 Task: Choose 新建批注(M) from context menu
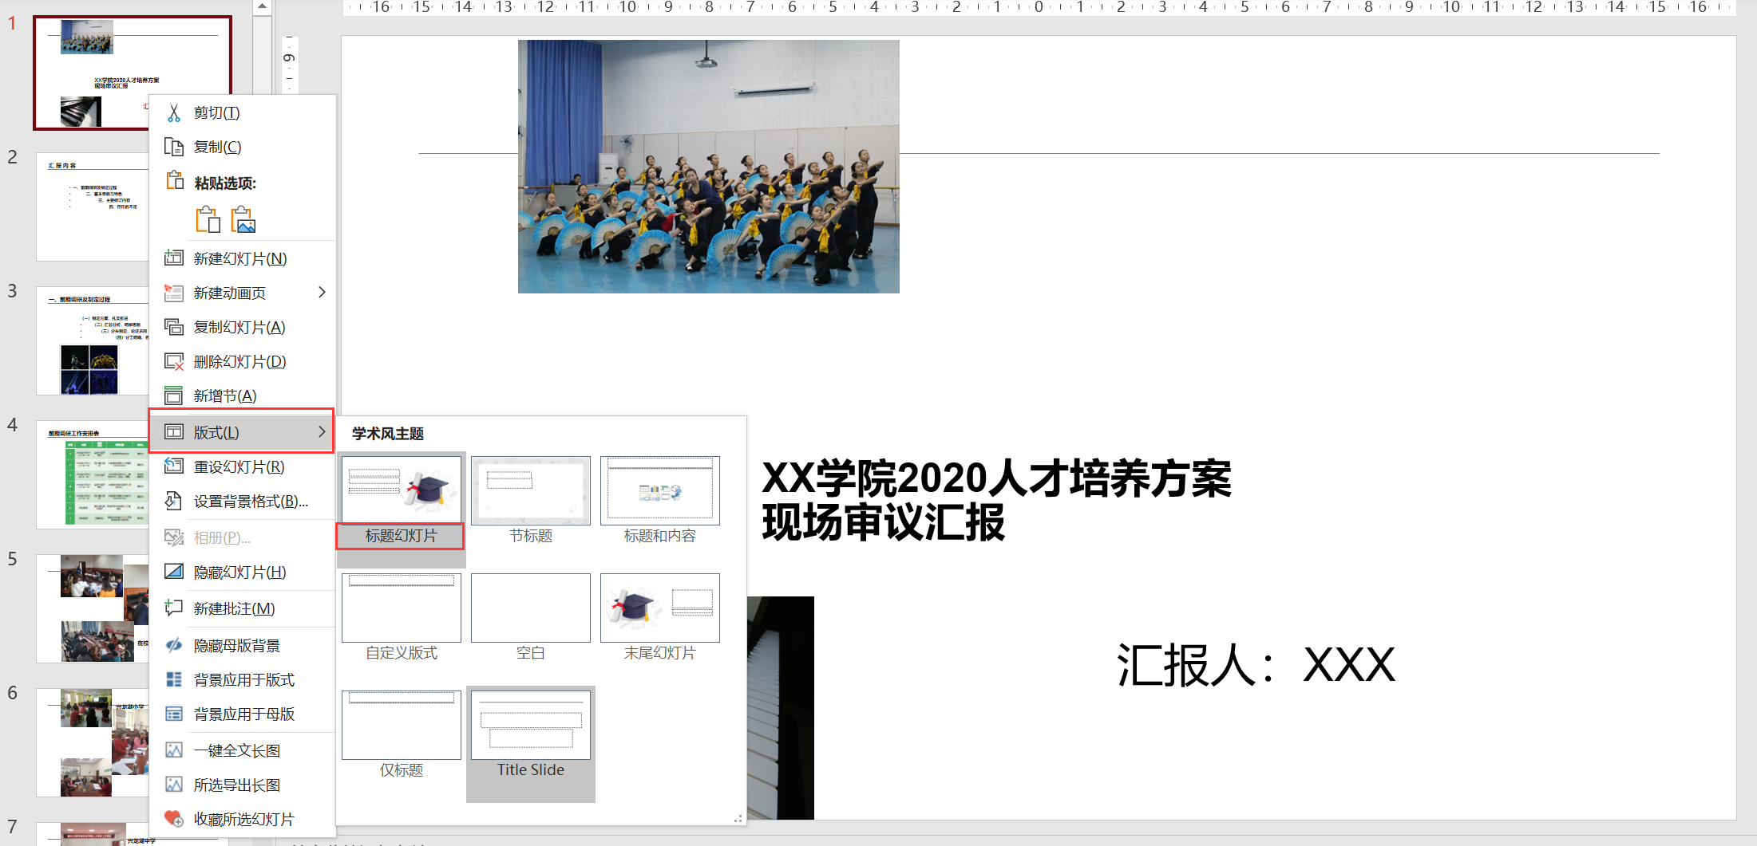243,608
